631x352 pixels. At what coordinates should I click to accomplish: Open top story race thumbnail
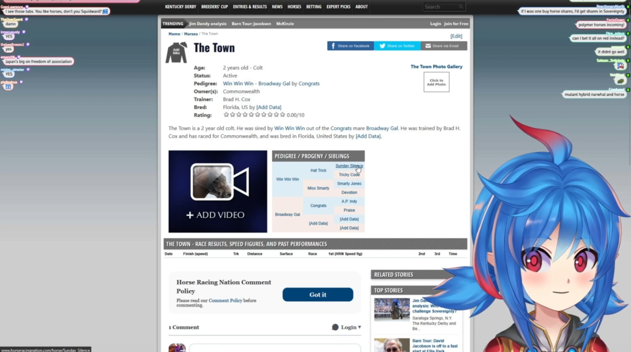[392, 309]
